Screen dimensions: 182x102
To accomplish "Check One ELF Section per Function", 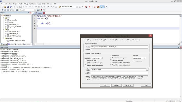I will [85, 65].
